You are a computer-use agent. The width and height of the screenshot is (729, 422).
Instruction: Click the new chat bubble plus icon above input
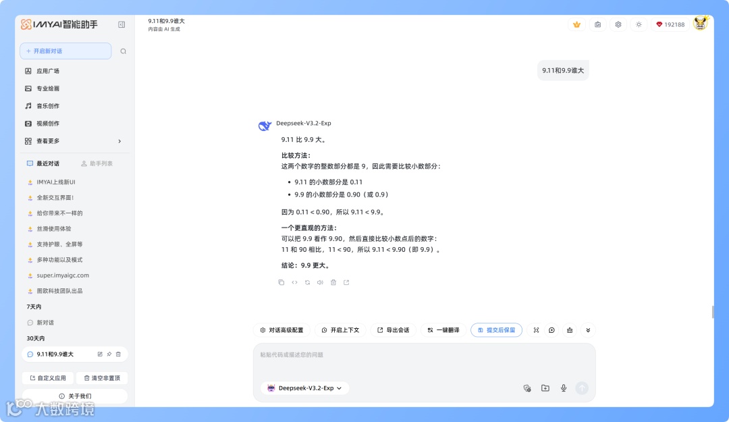pos(552,330)
